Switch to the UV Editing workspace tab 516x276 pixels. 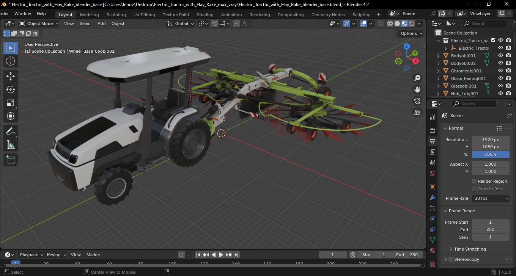pos(144,15)
